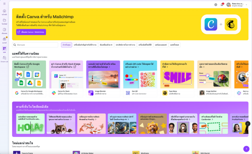
Task: Expand the chevron on the Image Blender card heading
Action: [110, 67]
